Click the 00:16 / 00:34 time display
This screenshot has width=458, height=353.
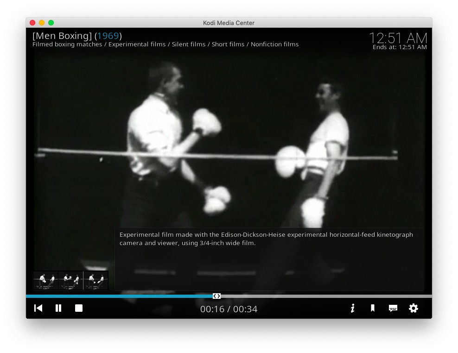(229, 309)
